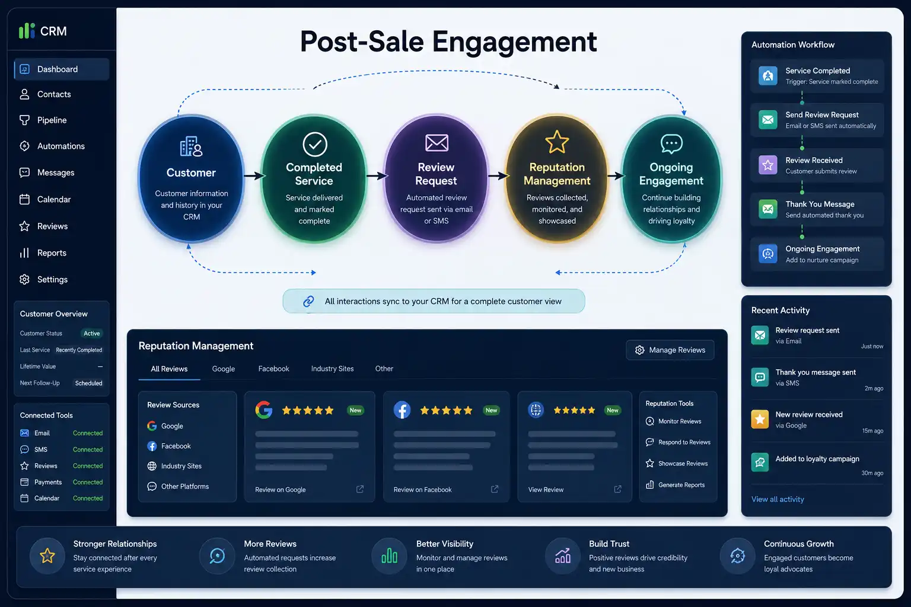
Task: Click the View Review link
Action: pyautogui.click(x=546, y=490)
